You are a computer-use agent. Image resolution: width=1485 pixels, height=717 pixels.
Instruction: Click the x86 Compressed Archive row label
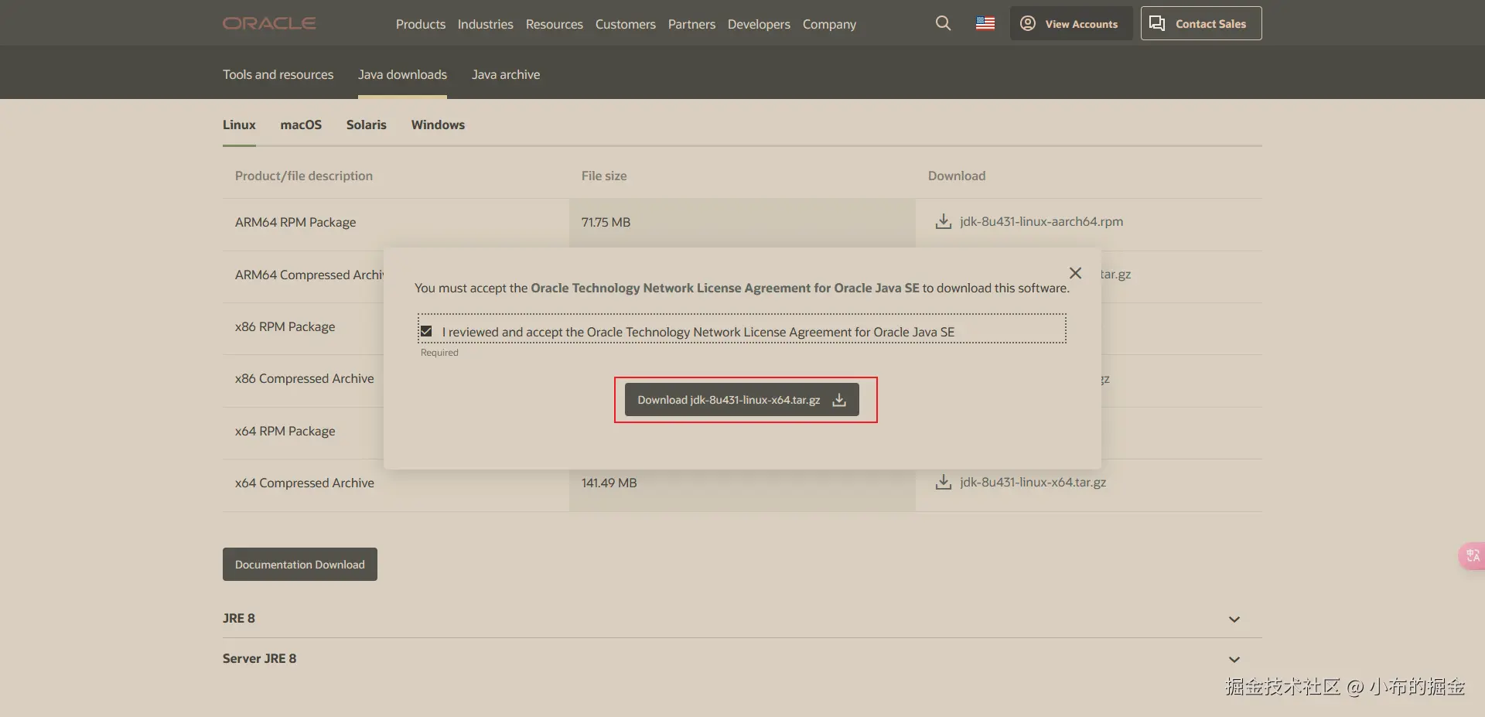pyautogui.click(x=305, y=378)
